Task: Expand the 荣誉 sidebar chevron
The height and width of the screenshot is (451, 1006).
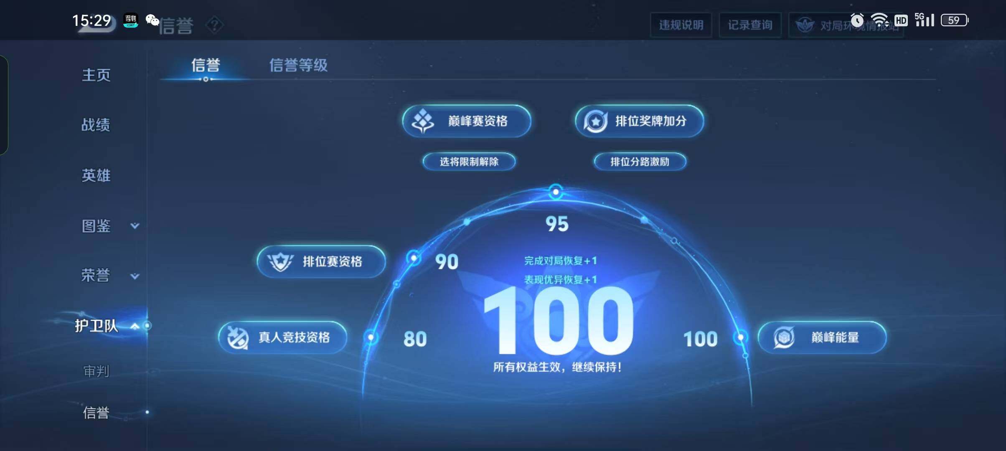Action: click(135, 276)
